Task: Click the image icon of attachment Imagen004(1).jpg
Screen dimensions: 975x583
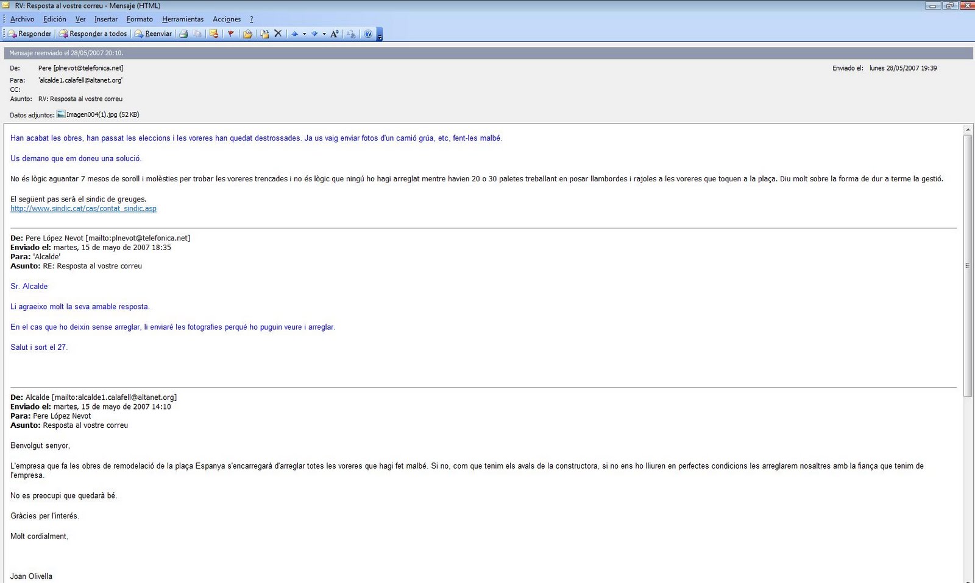Action: pos(61,114)
